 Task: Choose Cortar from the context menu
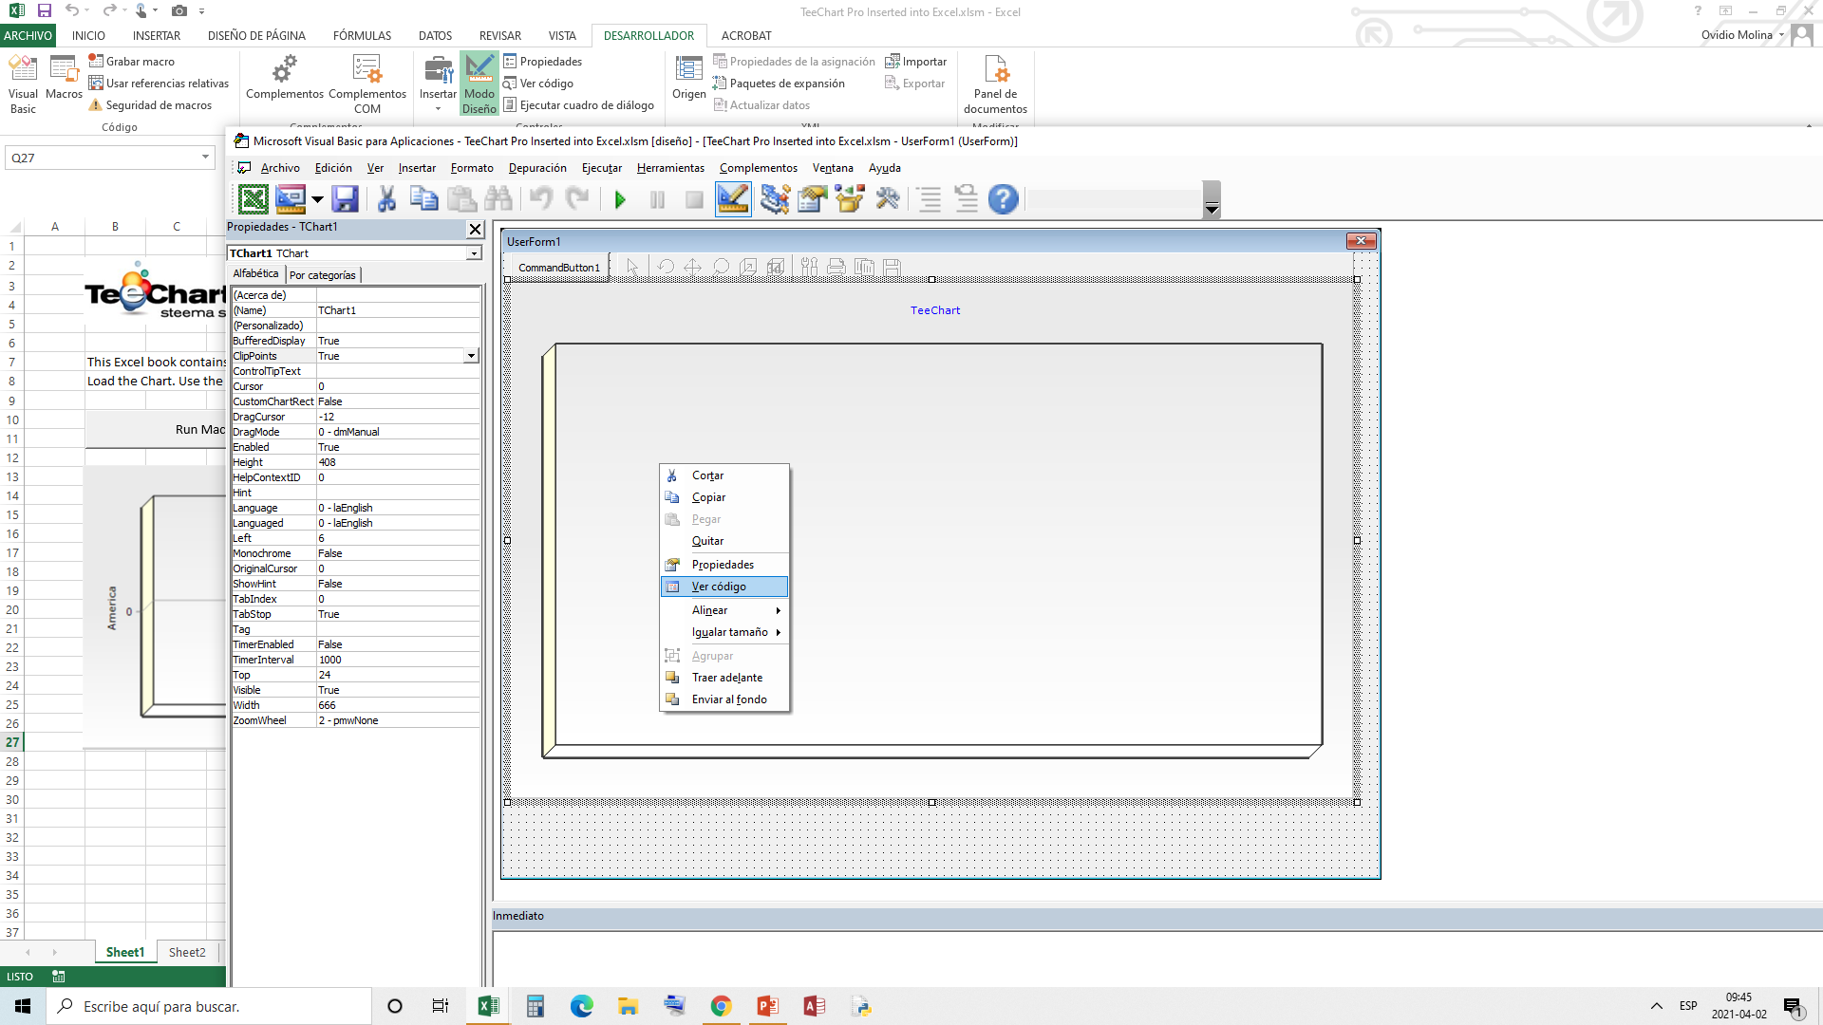[724, 475]
